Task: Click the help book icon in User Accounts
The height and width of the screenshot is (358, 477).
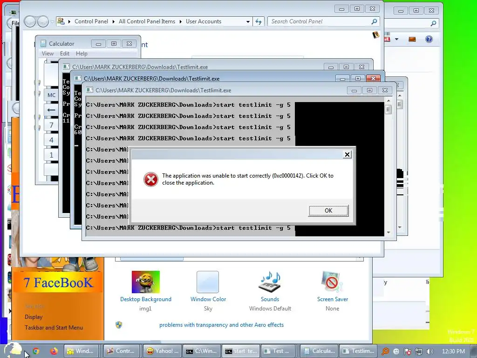Action: point(376,34)
